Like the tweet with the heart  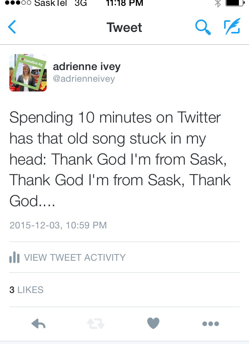click(x=153, y=323)
